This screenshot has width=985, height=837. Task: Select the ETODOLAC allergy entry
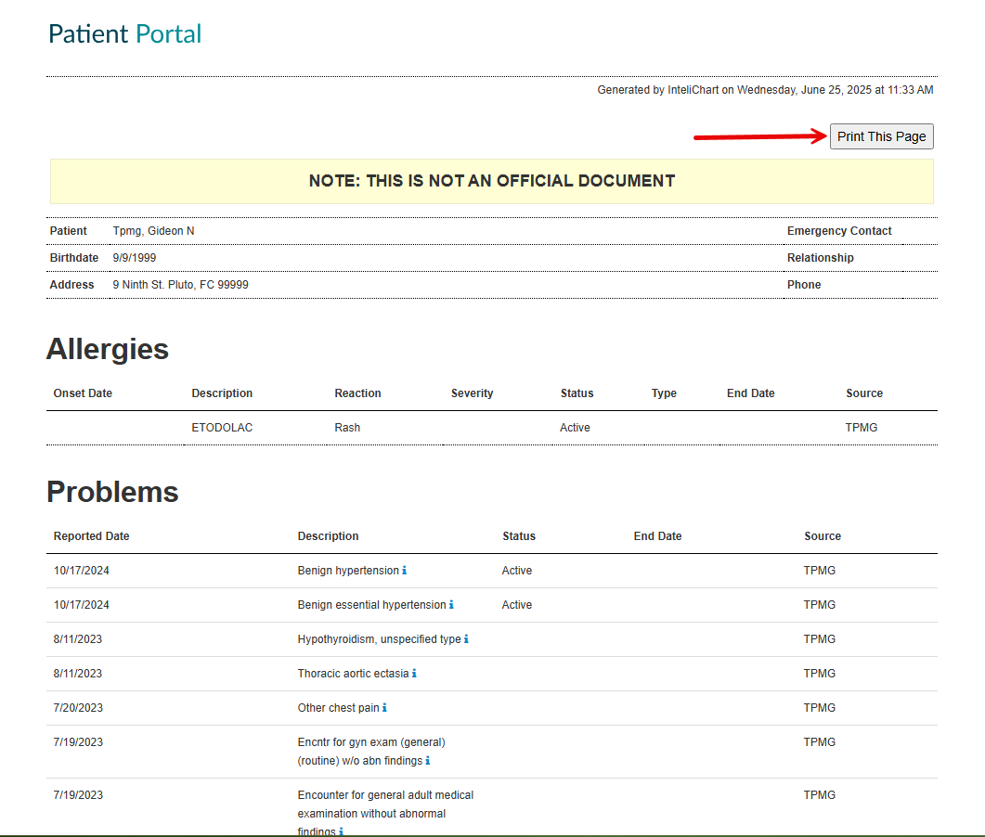pyautogui.click(x=222, y=428)
